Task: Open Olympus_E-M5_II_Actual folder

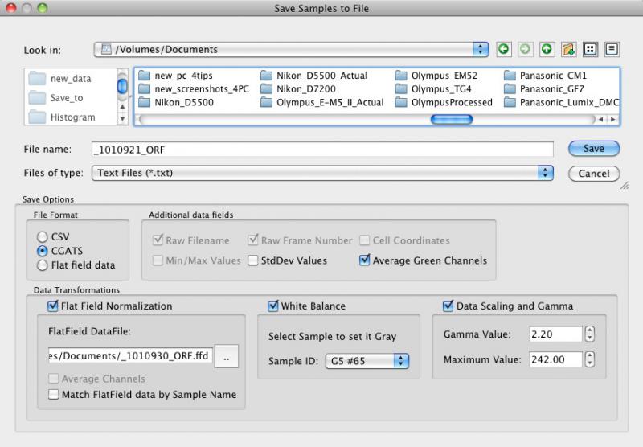Action: point(322,103)
